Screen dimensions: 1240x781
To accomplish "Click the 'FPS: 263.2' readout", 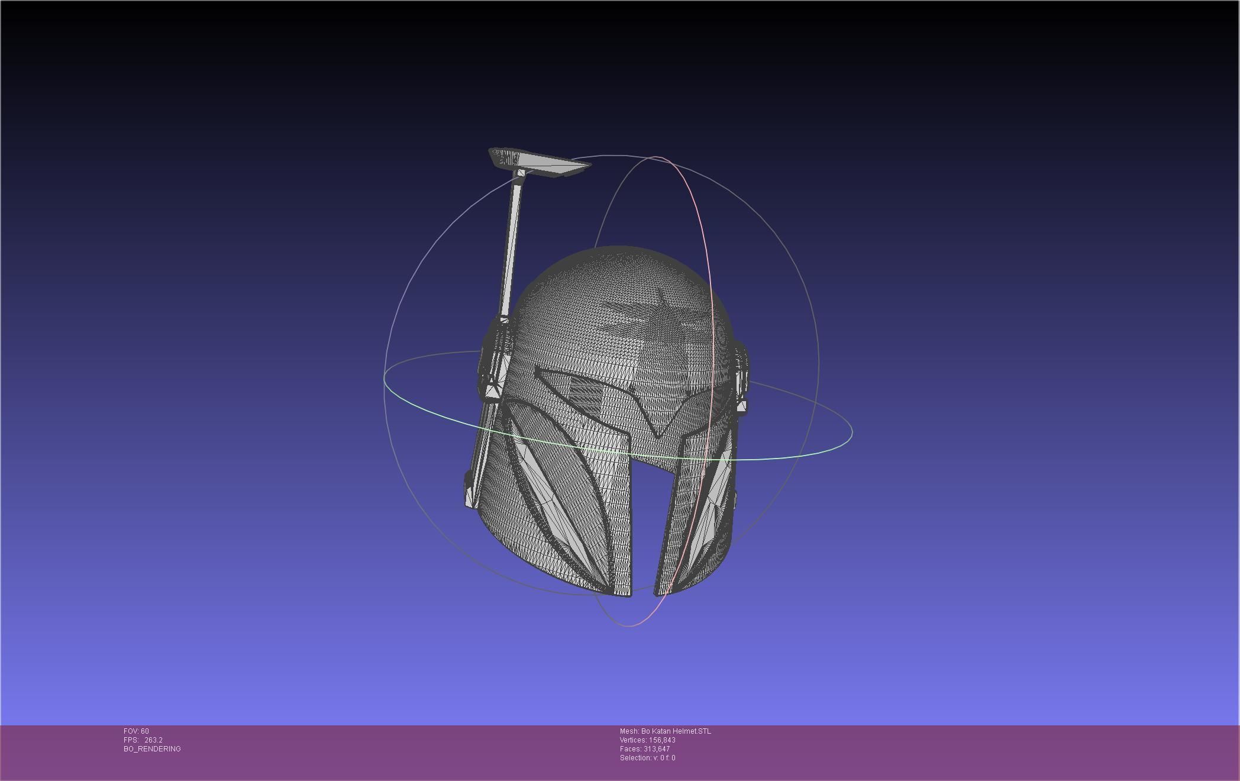I will click(143, 740).
